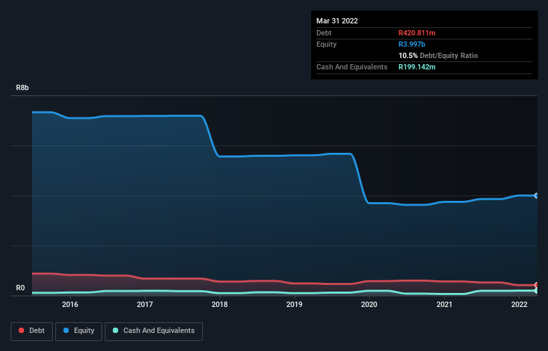
Task: Select the 2018 x-axis label
Action: (220, 304)
